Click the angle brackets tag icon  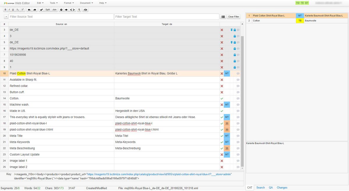(72, 10)
